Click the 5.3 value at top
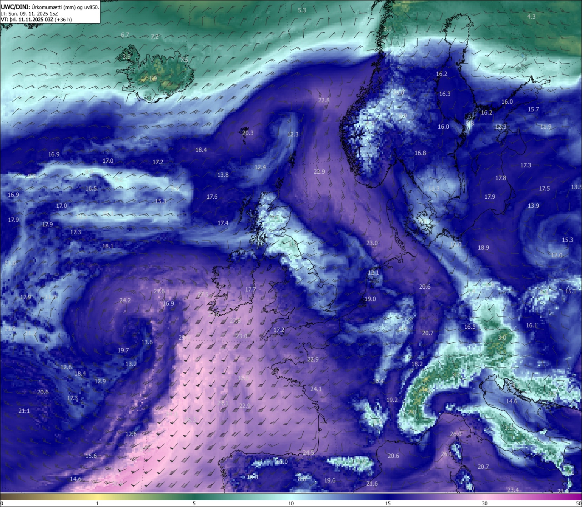 pos(302,10)
